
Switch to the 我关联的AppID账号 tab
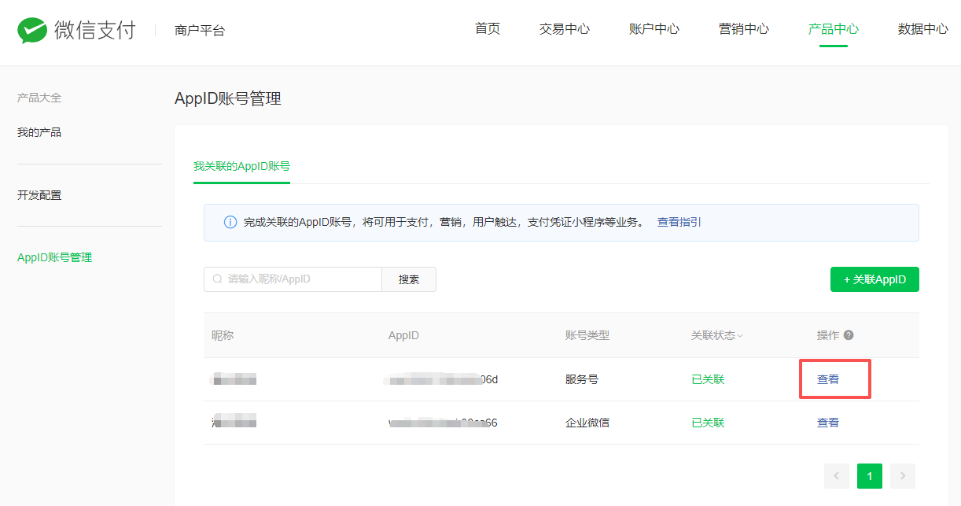pos(241,167)
